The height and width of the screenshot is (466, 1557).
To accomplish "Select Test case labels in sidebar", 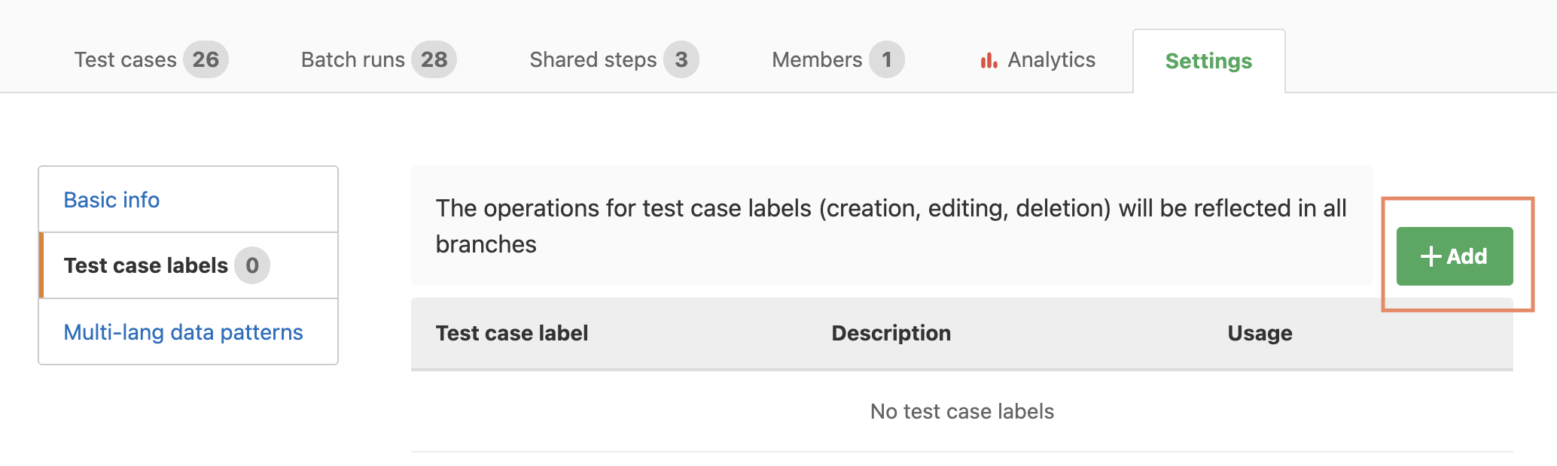I will pyautogui.click(x=188, y=265).
